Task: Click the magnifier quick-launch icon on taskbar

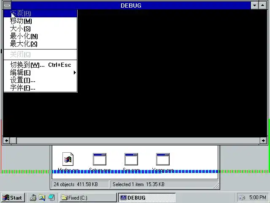Action: click(42, 198)
